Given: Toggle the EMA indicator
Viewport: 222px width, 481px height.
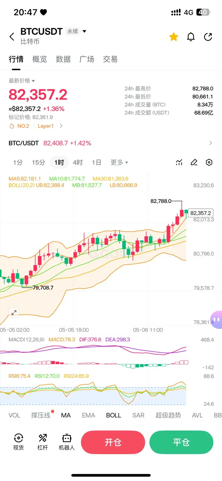Looking at the screenshot, I should [x=88, y=415].
